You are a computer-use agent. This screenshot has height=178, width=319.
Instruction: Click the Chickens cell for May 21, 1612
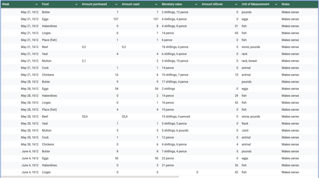click(x=48, y=75)
